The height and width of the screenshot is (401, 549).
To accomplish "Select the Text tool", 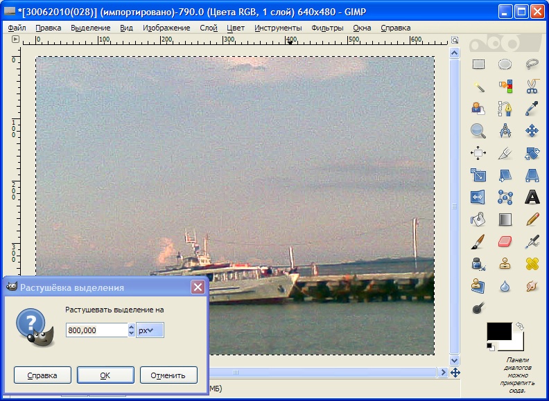I will [532, 197].
